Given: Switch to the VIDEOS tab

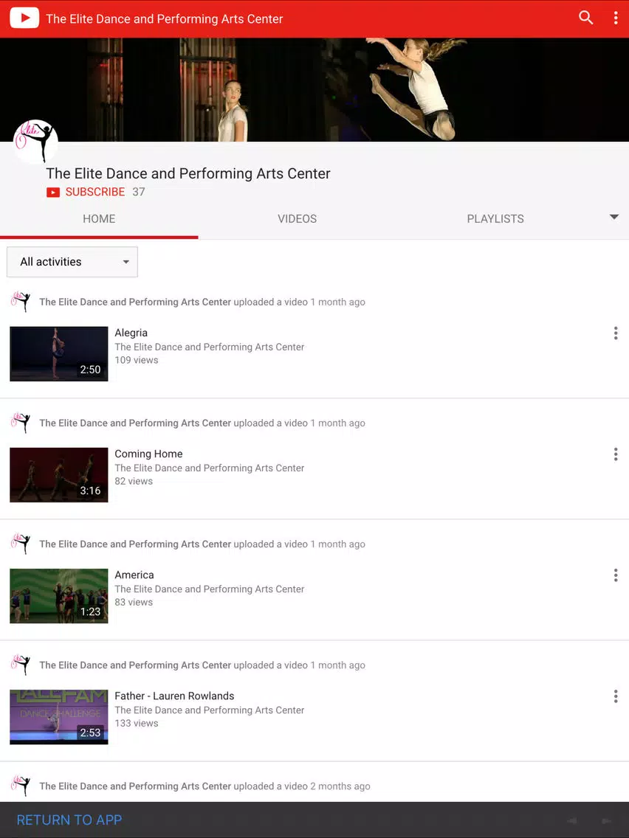Looking at the screenshot, I should (x=297, y=218).
